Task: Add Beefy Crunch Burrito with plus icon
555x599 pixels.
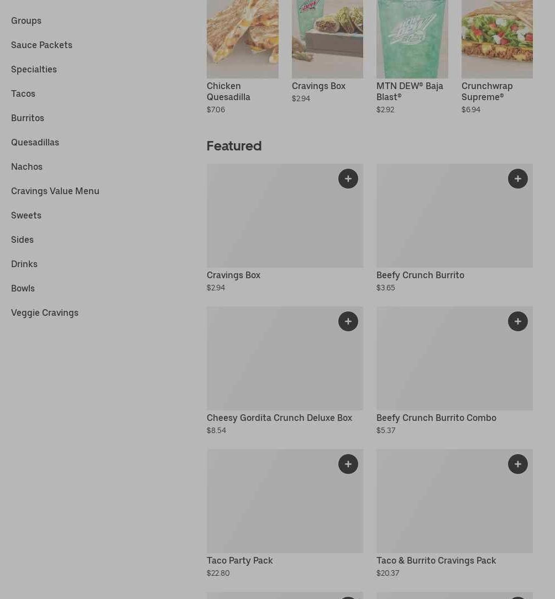Action: (x=517, y=179)
